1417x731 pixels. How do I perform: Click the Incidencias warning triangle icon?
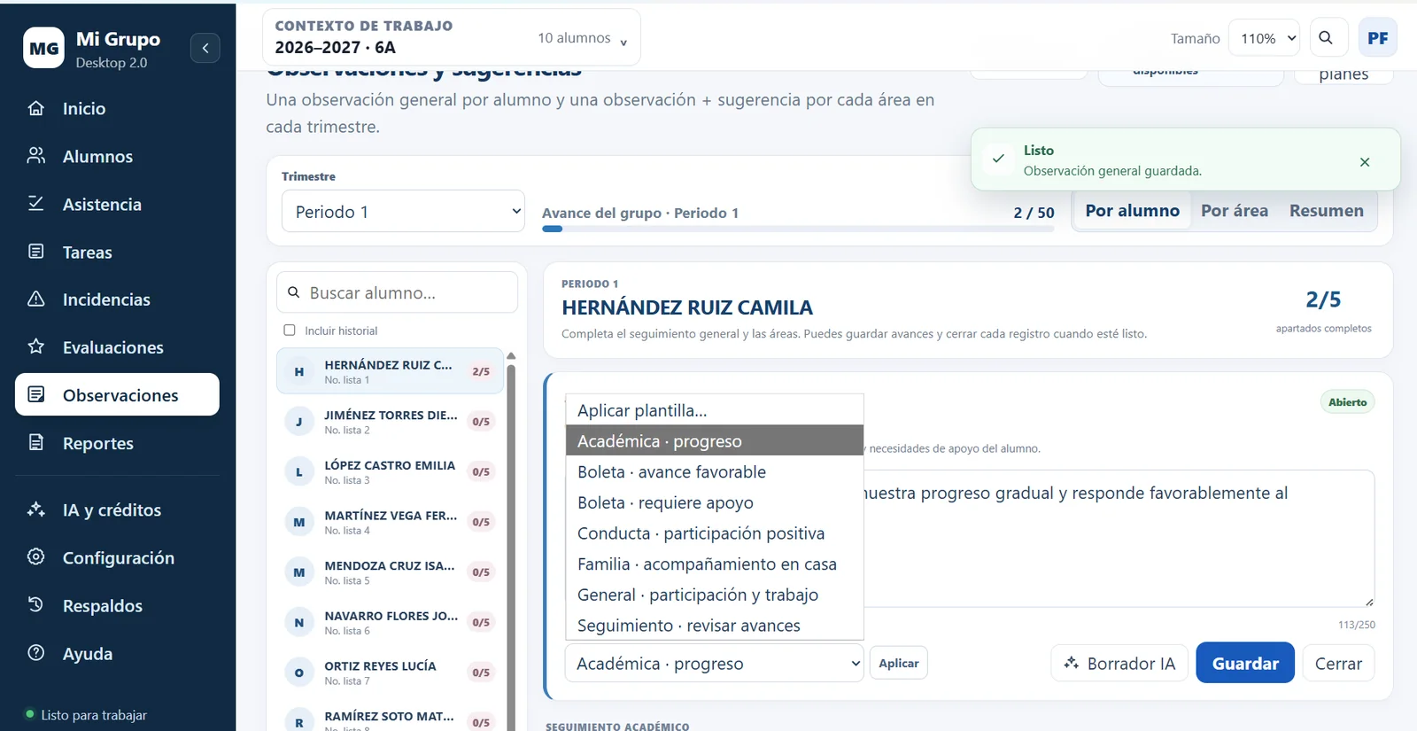[36, 299]
